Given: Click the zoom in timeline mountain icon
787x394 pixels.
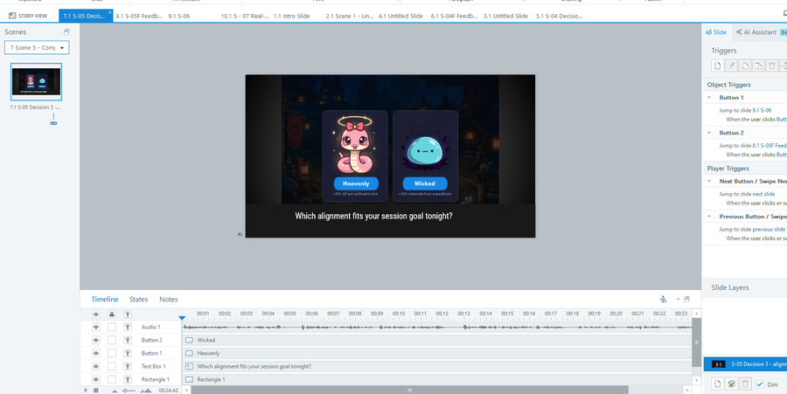Looking at the screenshot, I should coord(146,391).
